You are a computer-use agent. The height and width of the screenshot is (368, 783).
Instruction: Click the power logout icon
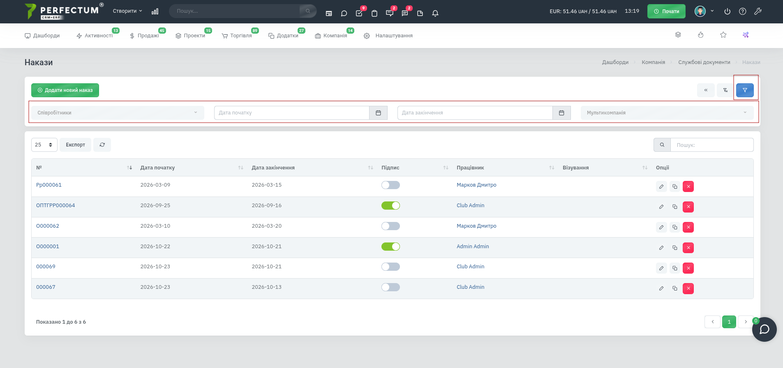(727, 11)
